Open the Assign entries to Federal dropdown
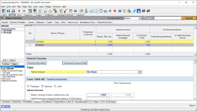The height and width of the screenshot is (111, 197). 139,18
